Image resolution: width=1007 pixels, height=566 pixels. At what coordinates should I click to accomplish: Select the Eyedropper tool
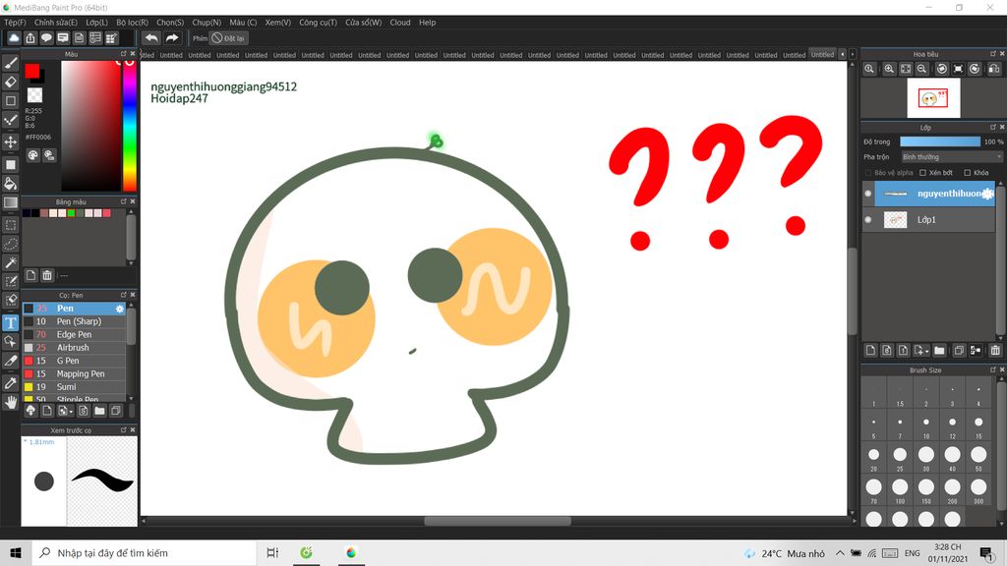(10, 383)
